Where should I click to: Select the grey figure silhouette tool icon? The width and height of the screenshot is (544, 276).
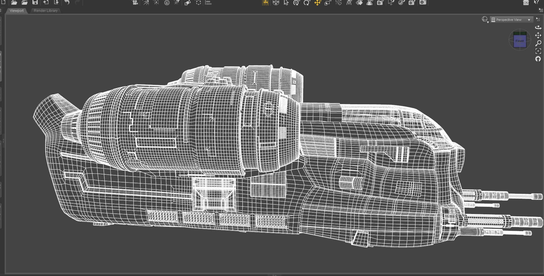[370, 3]
